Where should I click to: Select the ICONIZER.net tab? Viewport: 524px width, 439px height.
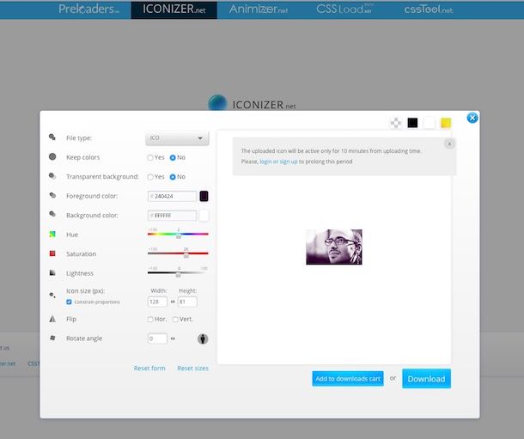tap(174, 9)
